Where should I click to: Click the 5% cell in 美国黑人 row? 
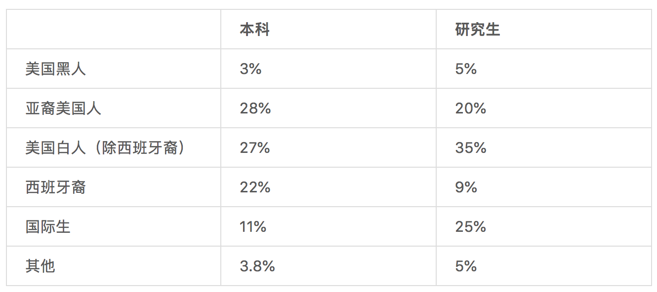pos(466,69)
